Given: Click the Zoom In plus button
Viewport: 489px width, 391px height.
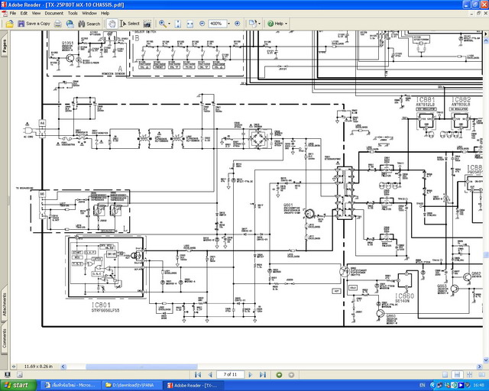Looking at the screenshot, I should tap(238, 24).
